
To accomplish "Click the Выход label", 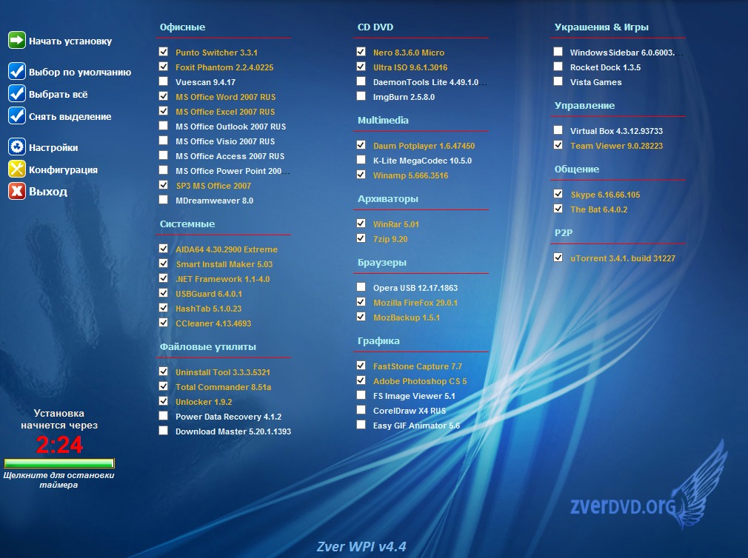I will click(x=47, y=192).
